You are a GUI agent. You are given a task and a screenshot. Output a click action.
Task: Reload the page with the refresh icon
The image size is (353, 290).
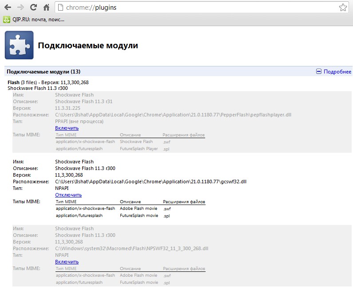pyautogui.click(x=33, y=8)
